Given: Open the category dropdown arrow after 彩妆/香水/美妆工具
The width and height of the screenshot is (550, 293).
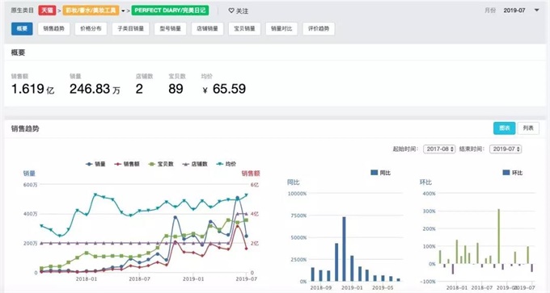Looking at the screenshot, I should tap(123, 10).
